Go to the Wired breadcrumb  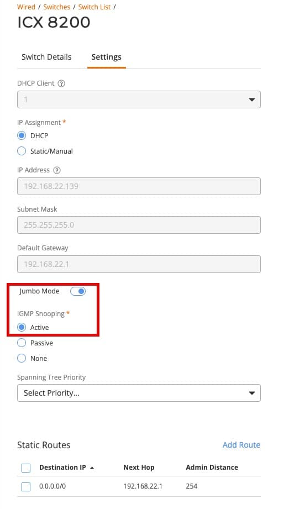(x=26, y=7)
